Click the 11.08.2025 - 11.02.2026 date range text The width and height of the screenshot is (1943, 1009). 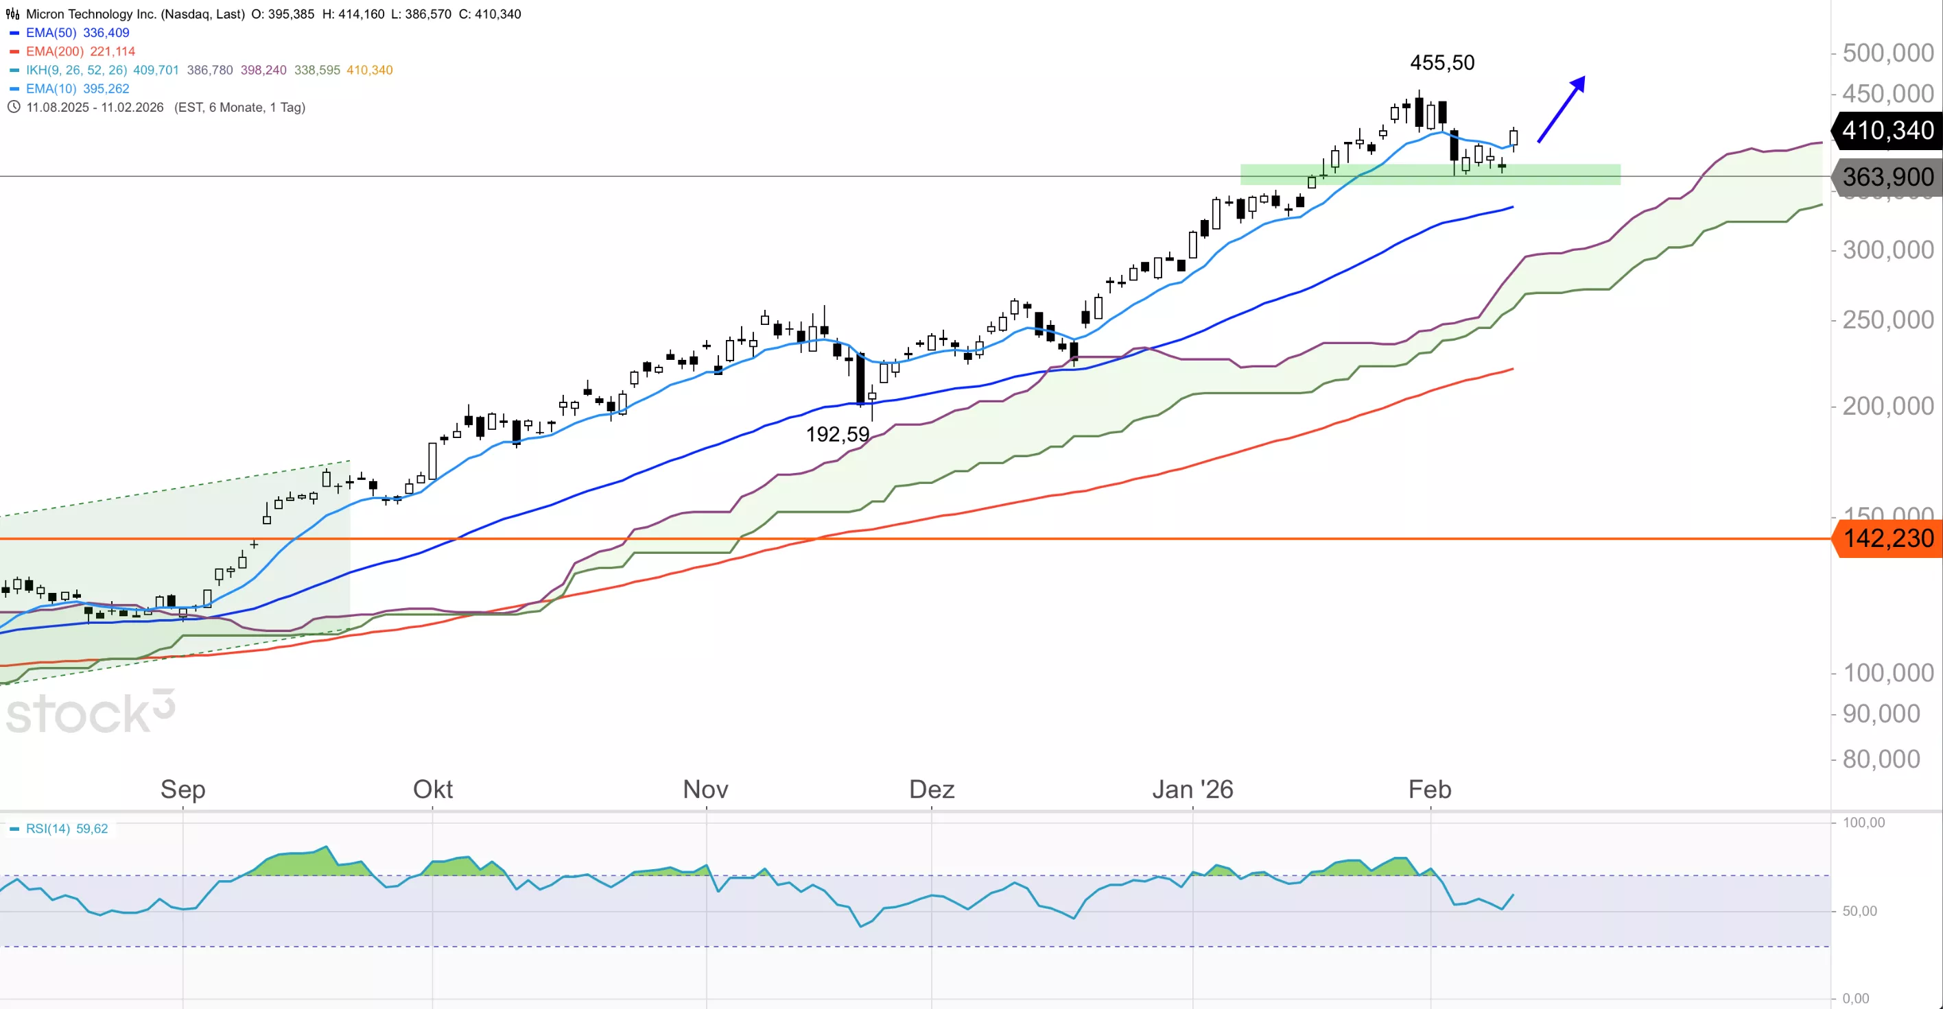95,107
